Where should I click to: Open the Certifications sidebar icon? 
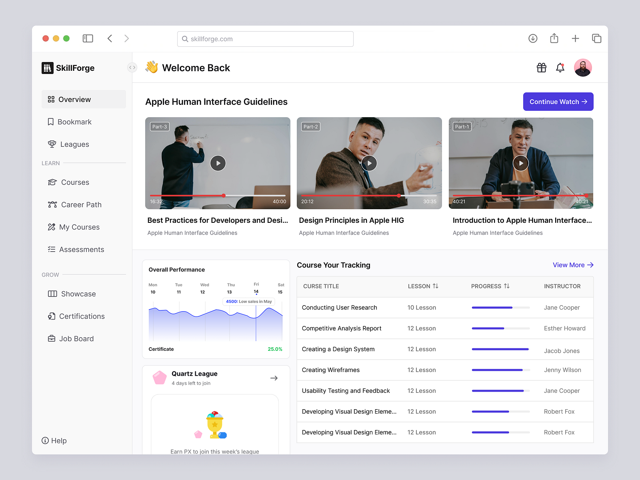click(x=52, y=316)
